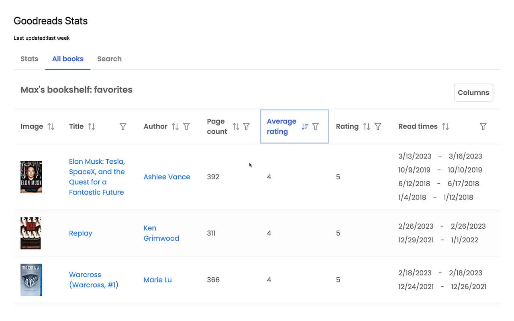Open author Ken Grimwood's link
The height and width of the screenshot is (321, 514).
(161, 233)
